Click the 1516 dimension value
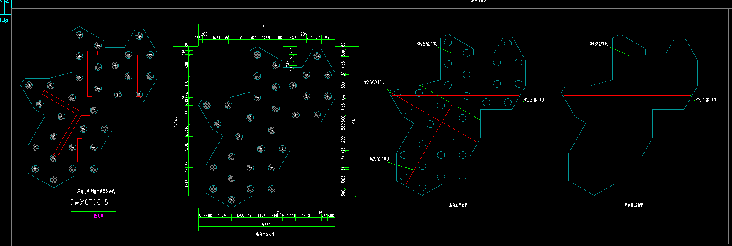 tap(238, 38)
